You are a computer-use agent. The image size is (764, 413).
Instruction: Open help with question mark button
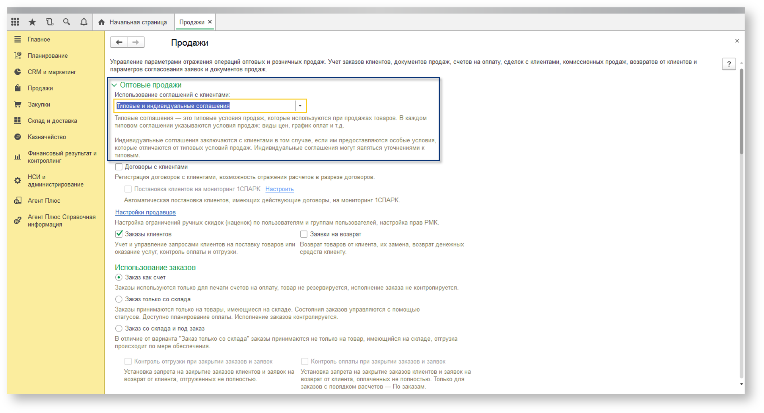click(x=729, y=64)
